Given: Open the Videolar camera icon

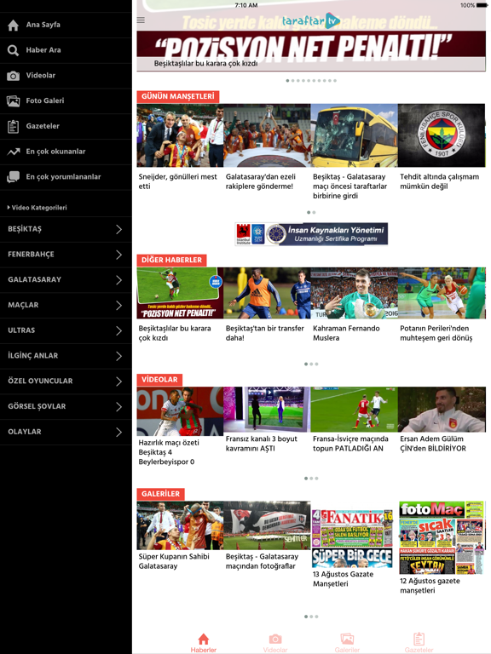Looking at the screenshot, I should 13,76.
